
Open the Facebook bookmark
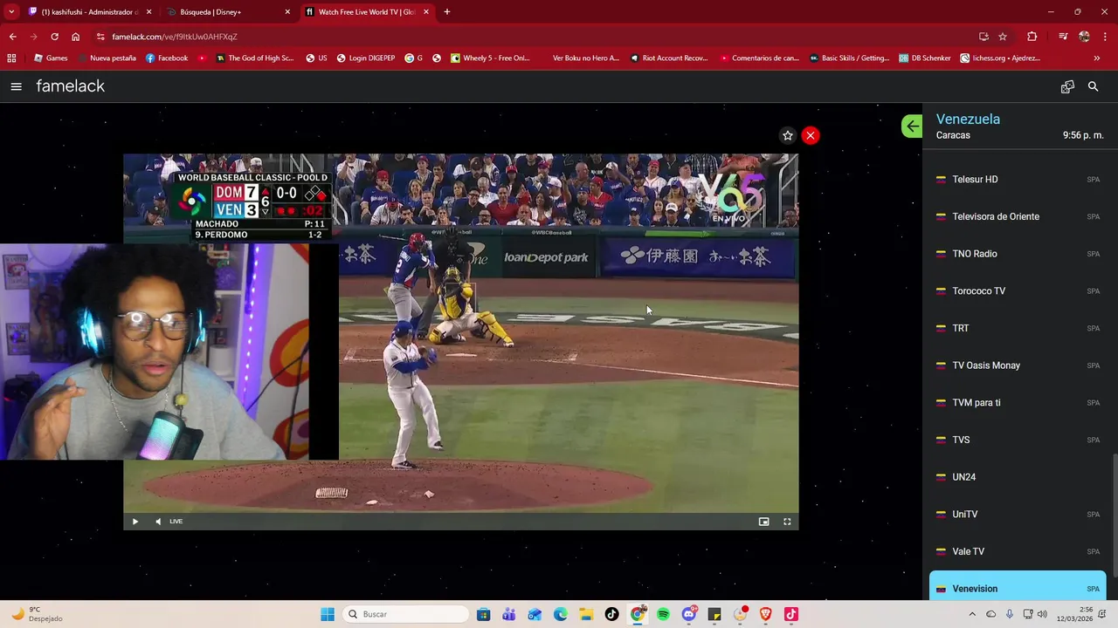point(167,58)
